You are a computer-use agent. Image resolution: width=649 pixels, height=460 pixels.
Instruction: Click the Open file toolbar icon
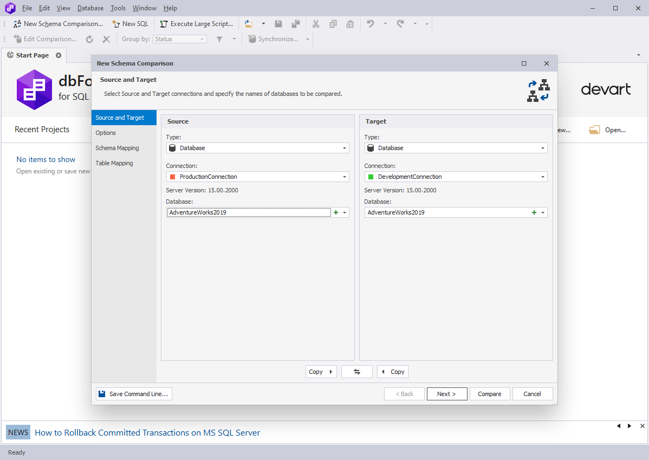tap(248, 24)
